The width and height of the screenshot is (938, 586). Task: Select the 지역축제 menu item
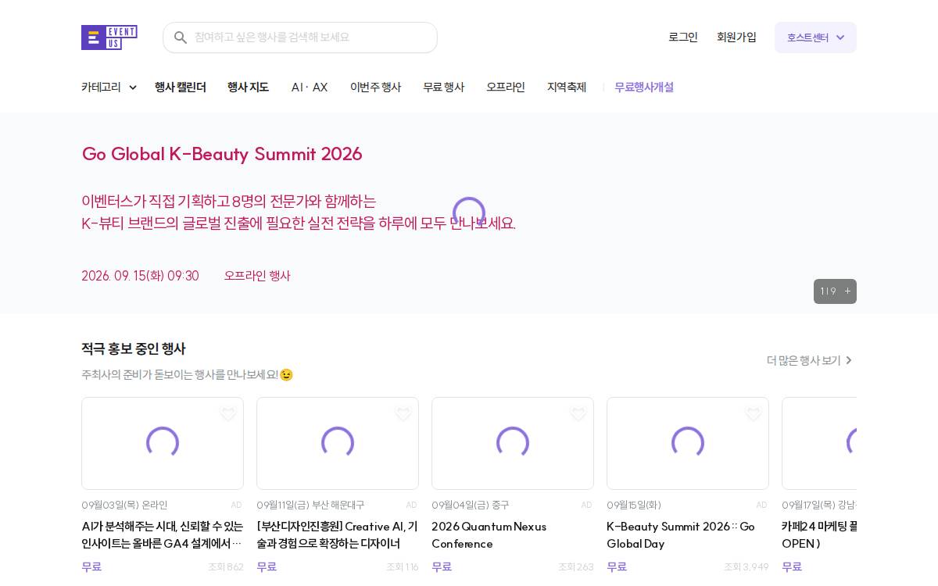(567, 88)
